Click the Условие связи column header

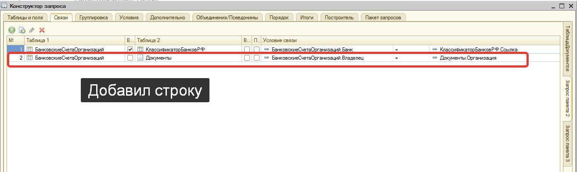(x=411, y=40)
